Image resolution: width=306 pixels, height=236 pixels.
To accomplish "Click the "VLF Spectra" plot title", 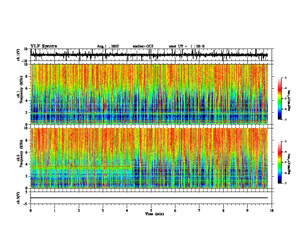I will (44, 46).
